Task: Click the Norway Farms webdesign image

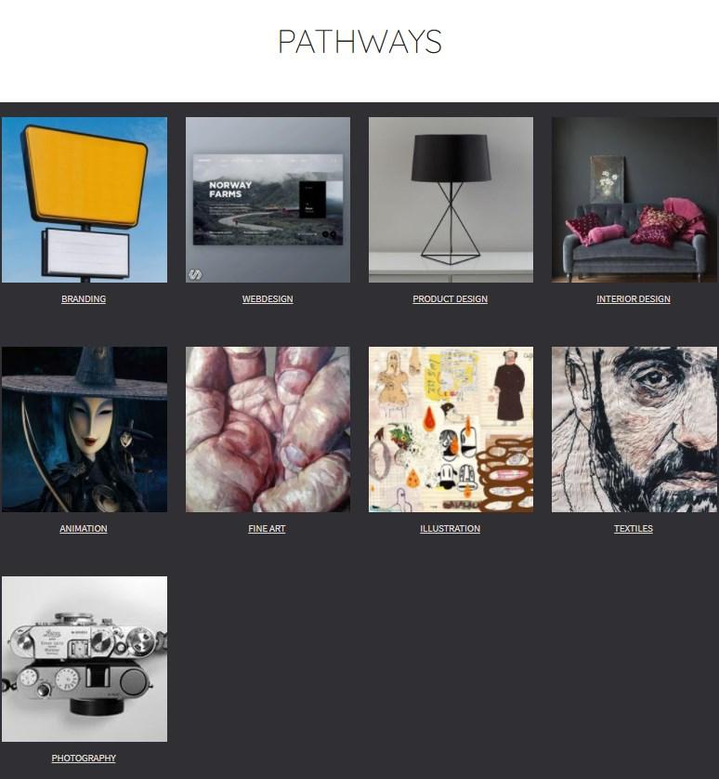Action: 268,200
